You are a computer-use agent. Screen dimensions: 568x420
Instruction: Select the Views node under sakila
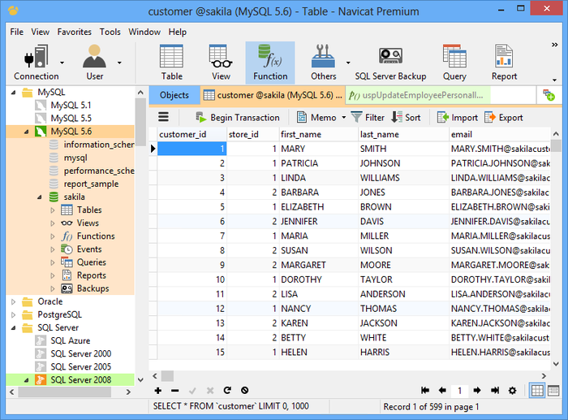(88, 223)
